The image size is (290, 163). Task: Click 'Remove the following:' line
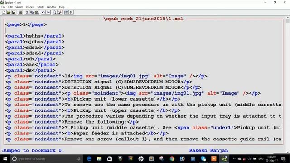pyautogui.click(x=72, y=122)
